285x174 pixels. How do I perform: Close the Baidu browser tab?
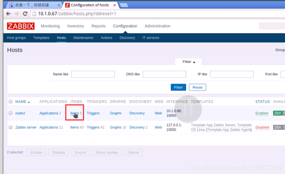click(59, 5)
